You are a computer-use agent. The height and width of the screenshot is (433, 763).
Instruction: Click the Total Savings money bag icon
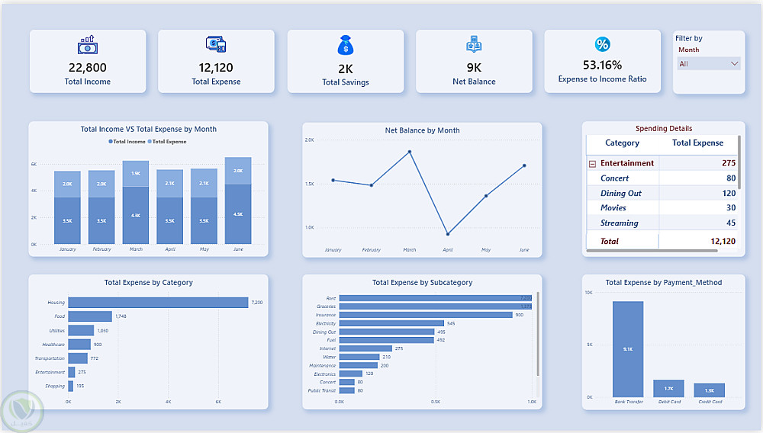pos(346,45)
